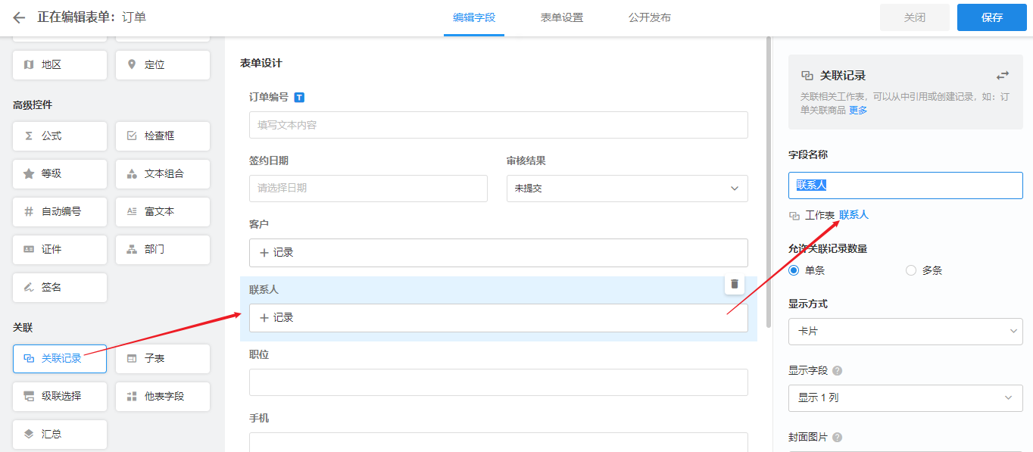Add the 富文本 rich text control
Screen dimensions: 1033x452
pos(163,212)
